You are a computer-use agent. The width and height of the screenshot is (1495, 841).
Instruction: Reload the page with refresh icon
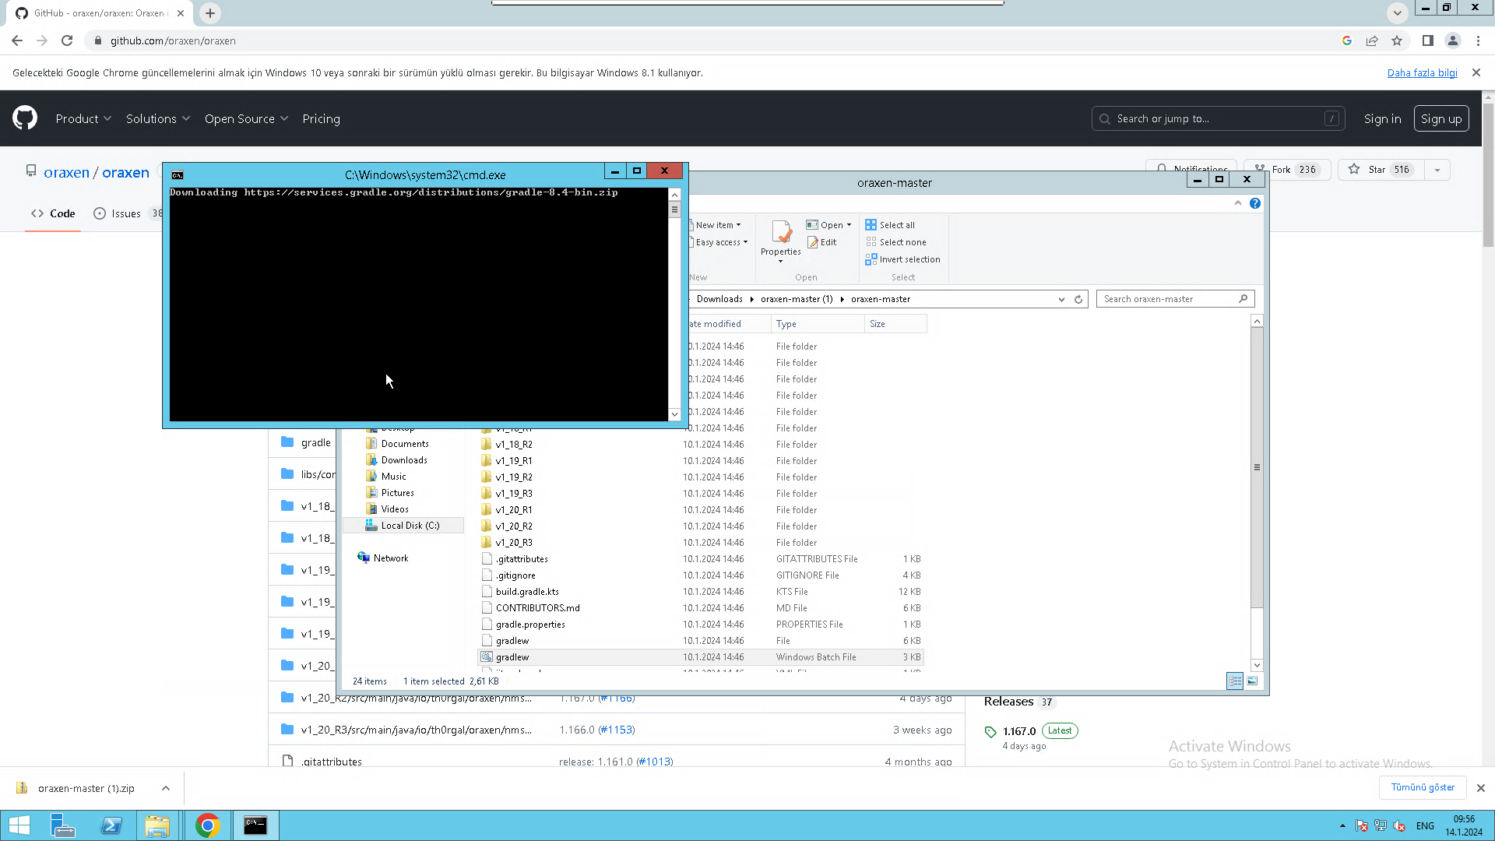67,40
